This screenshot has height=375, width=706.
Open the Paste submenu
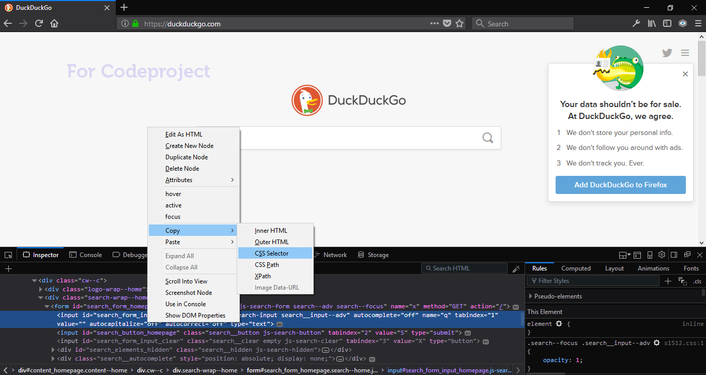[x=194, y=242]
